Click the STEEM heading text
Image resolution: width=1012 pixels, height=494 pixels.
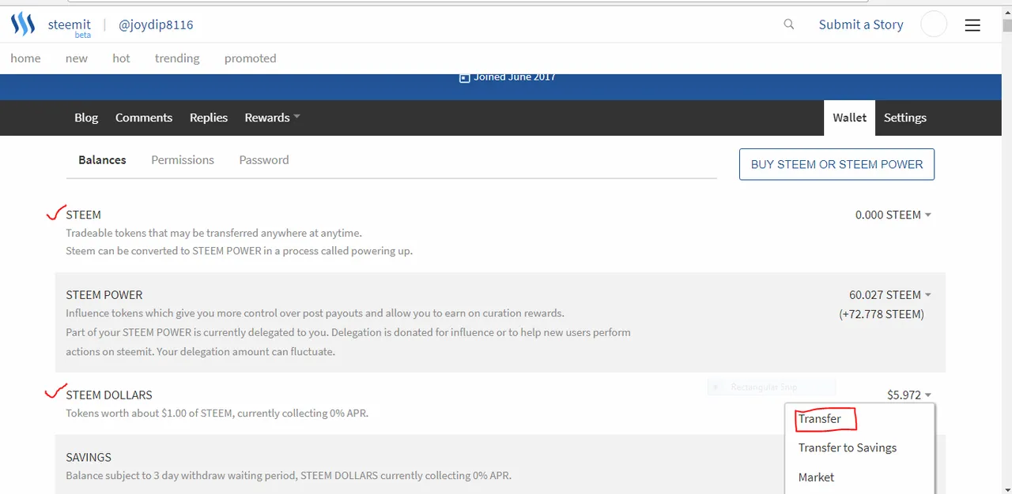coord(83,215)
